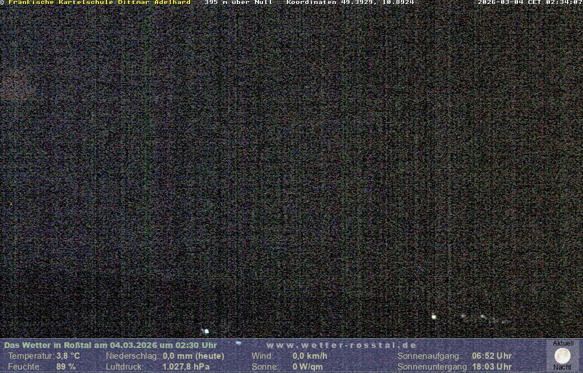
Task: Click the Wind 0,0 km/h value
Action: point(310,356)
